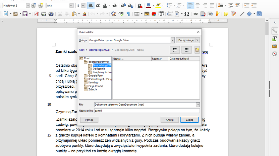Click the bulleted list icon

pos(169,5)
